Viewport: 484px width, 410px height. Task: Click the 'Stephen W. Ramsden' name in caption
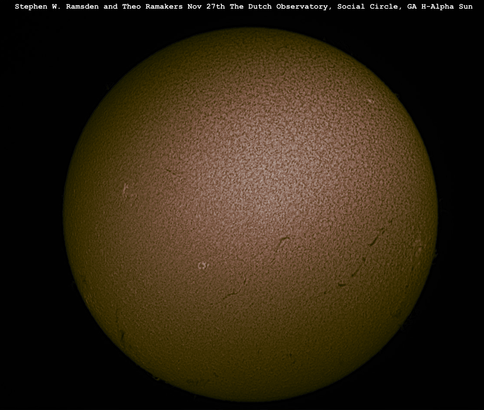[57, 6]
